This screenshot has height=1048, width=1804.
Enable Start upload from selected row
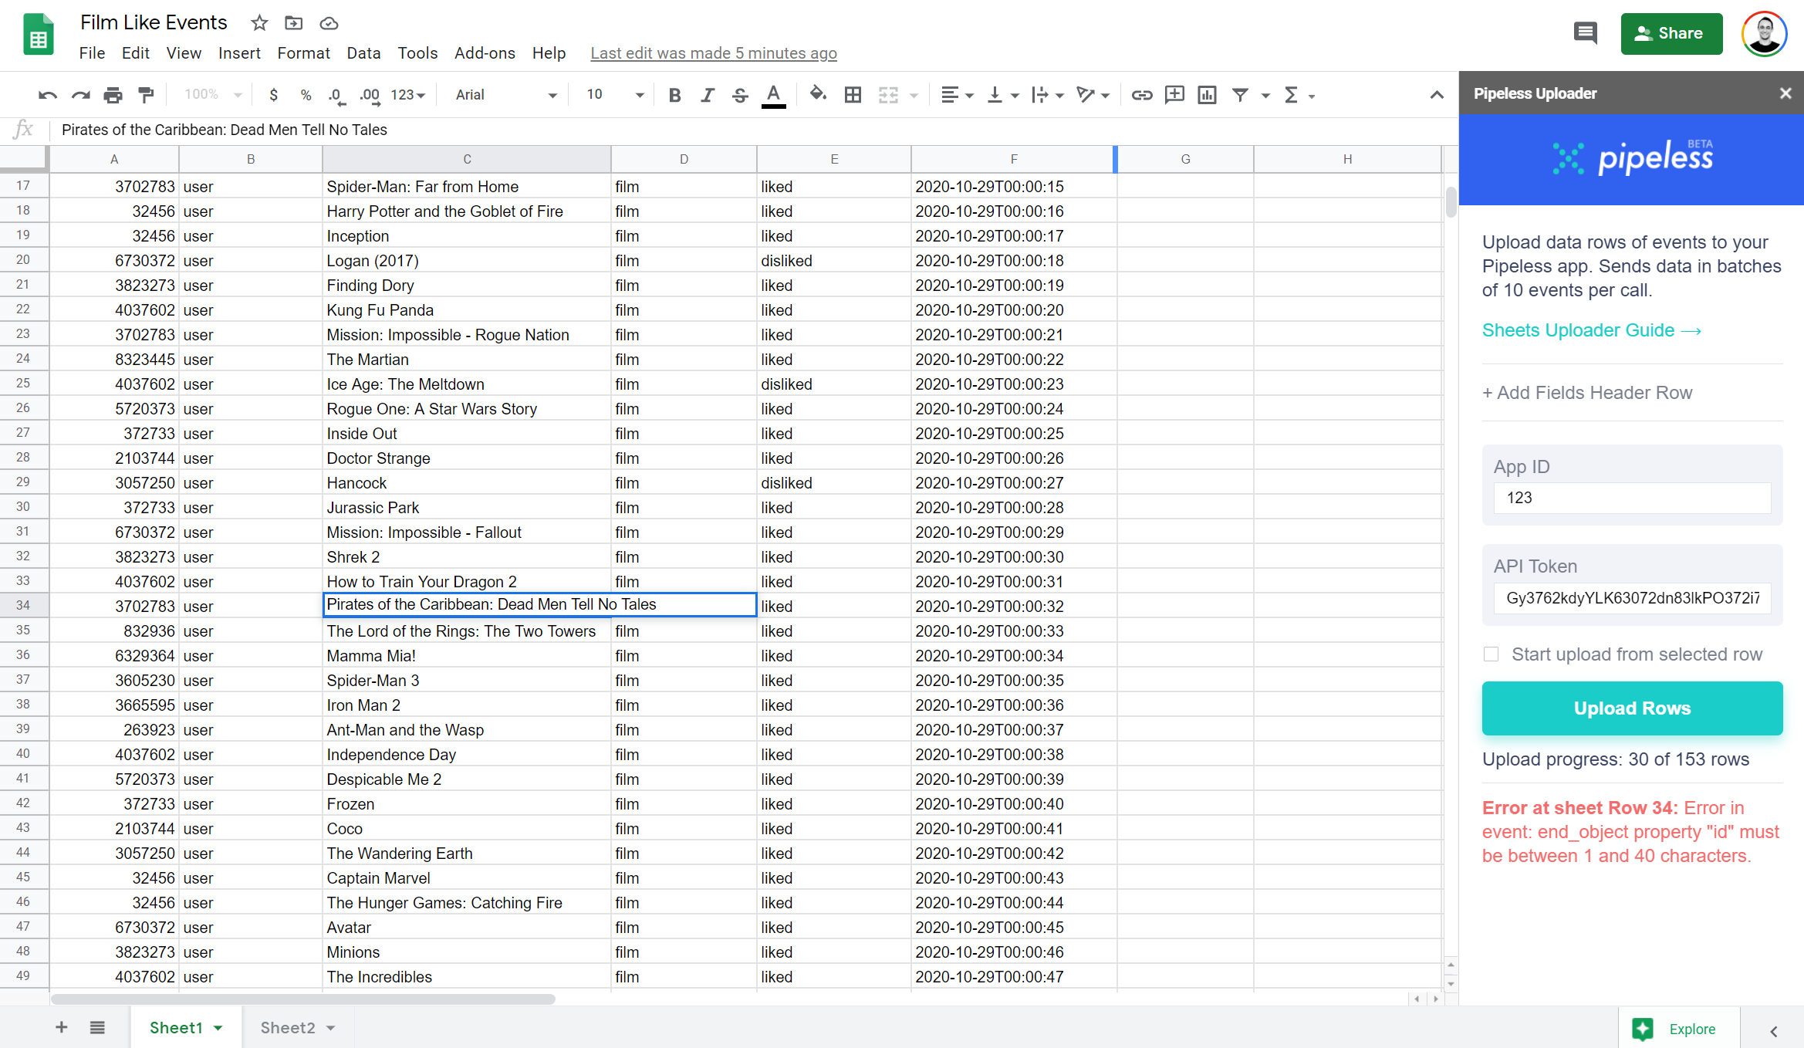point(1491,654)
